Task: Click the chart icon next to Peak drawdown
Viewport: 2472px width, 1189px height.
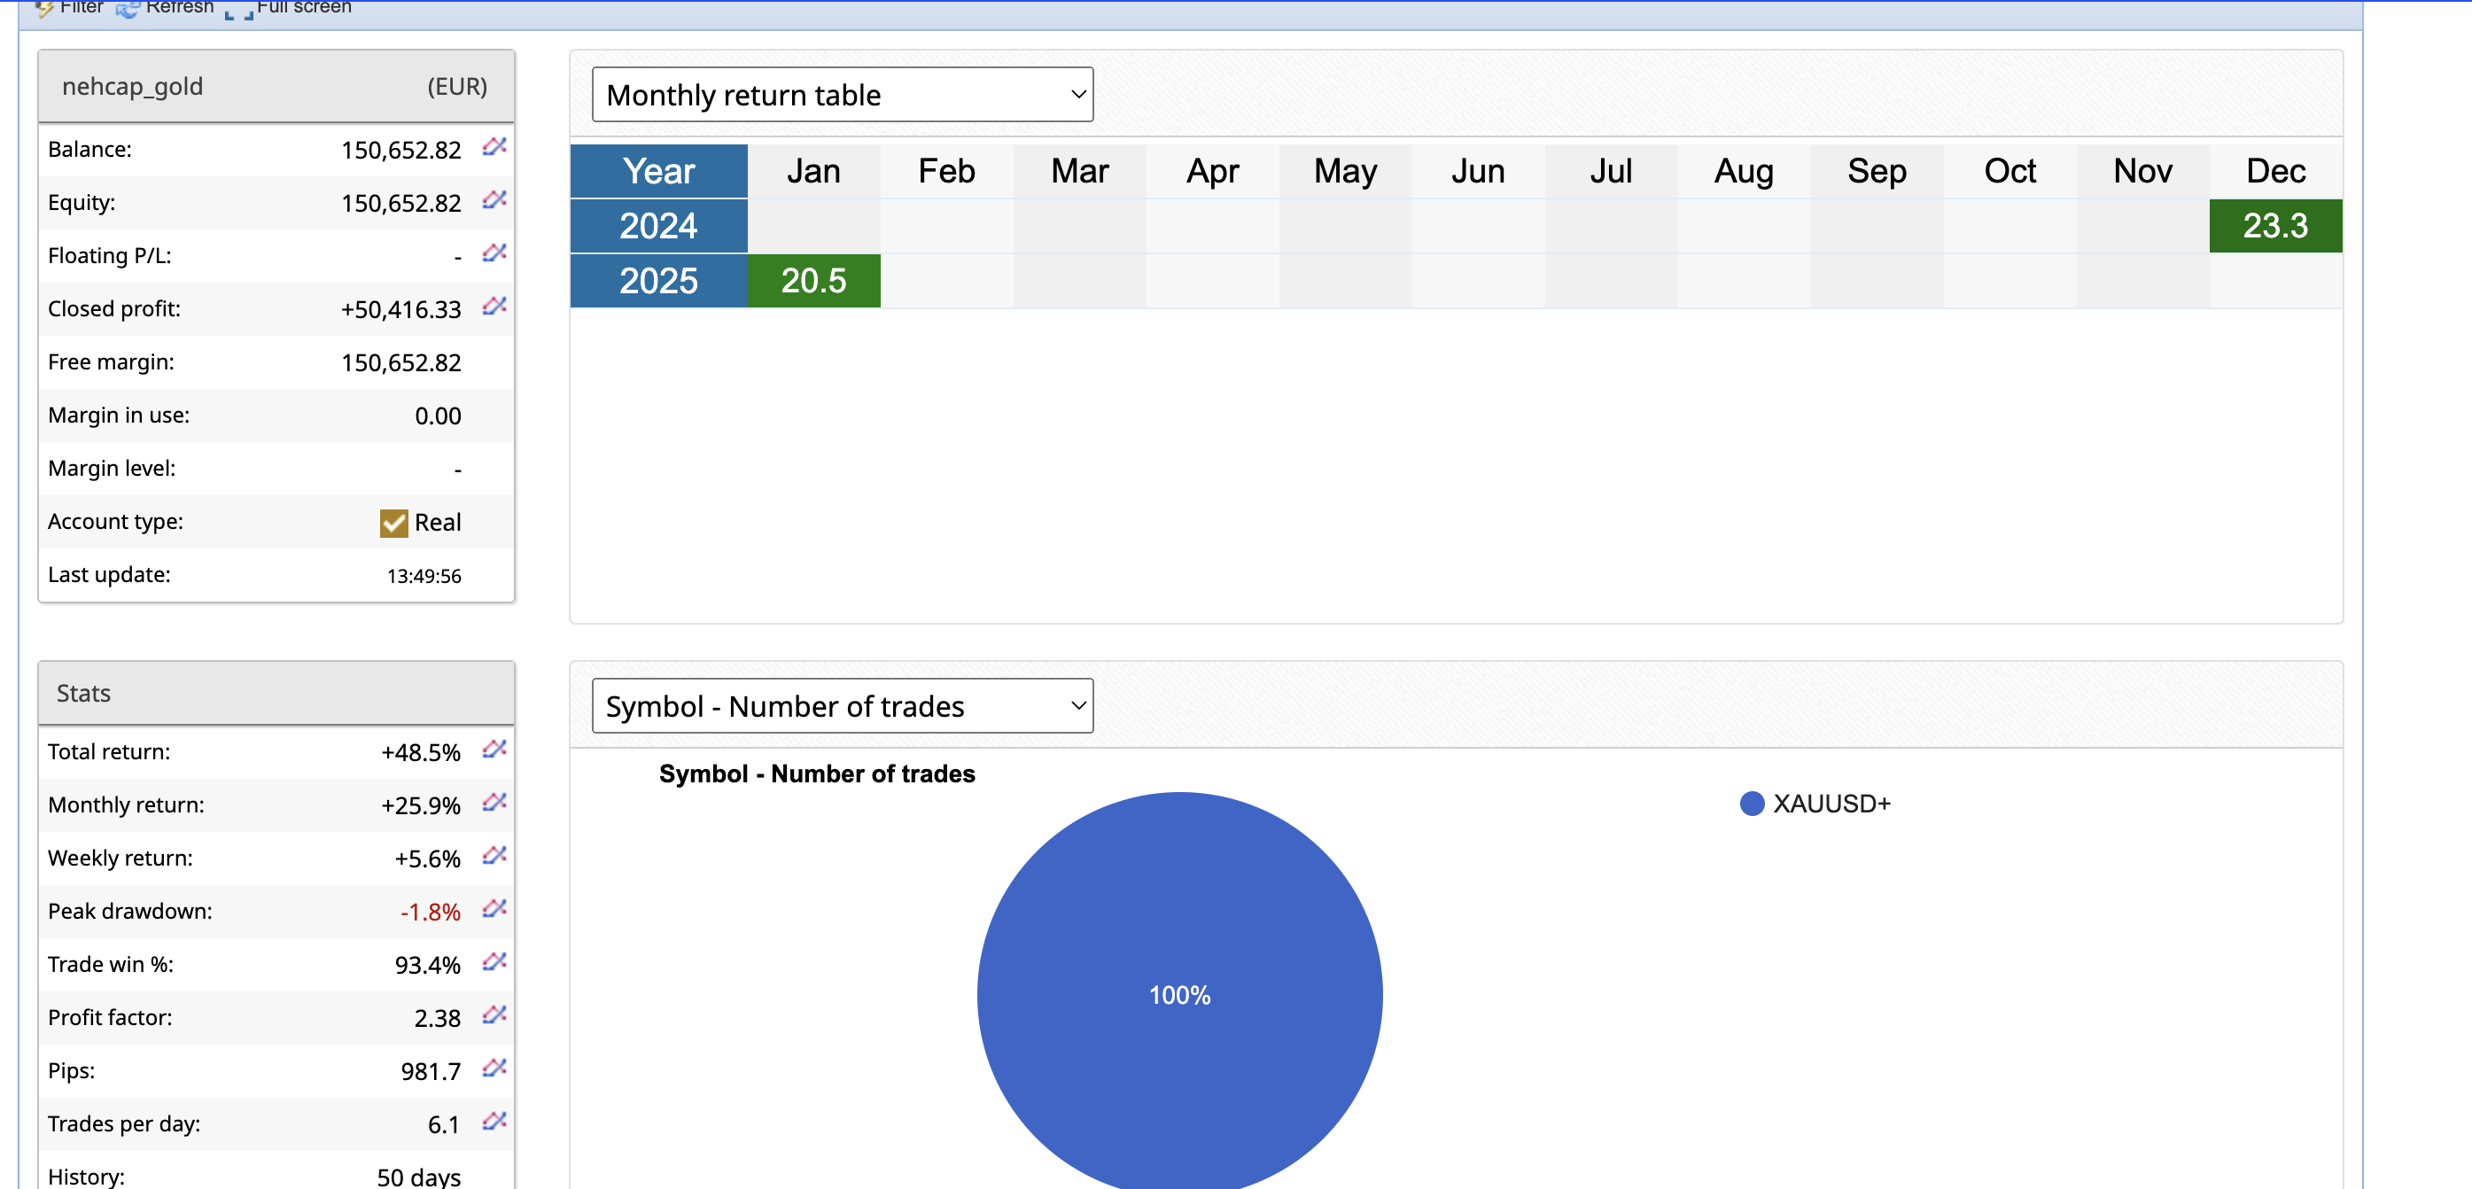Action: pyautogui.click(x=494, y=909)
